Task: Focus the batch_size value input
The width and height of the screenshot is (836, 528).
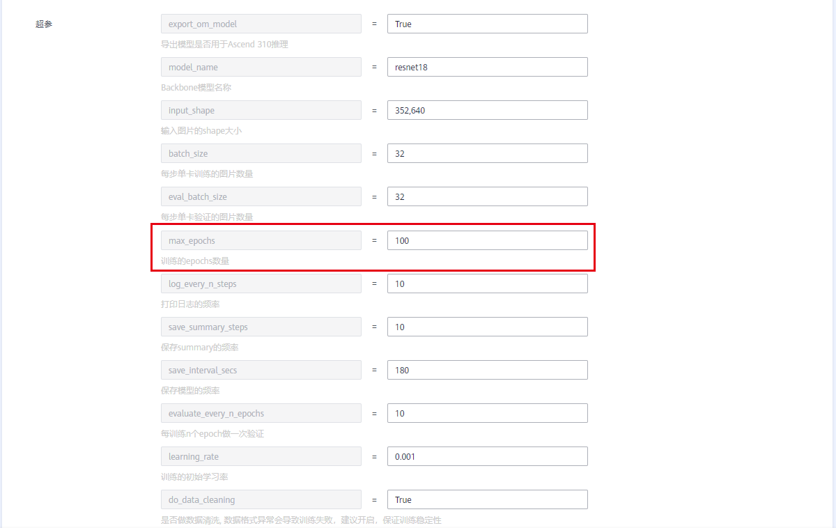Action: click(x=487, y=153)
